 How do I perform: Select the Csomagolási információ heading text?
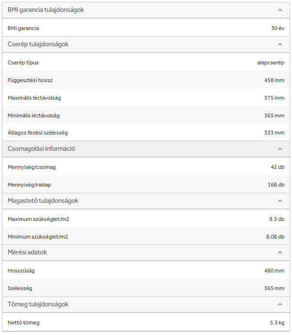41,149
